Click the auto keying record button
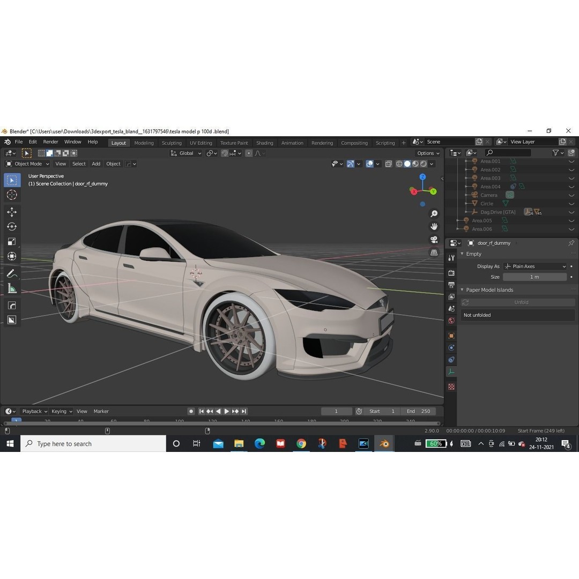This screenshot has height=579, width=579. [191, 411]
